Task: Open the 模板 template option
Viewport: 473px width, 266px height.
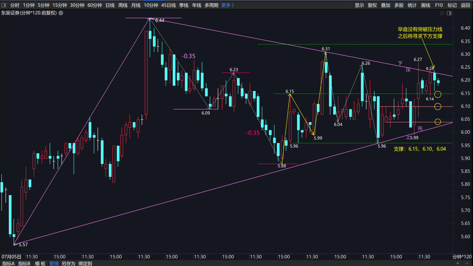Action: [x=40, y=263]
